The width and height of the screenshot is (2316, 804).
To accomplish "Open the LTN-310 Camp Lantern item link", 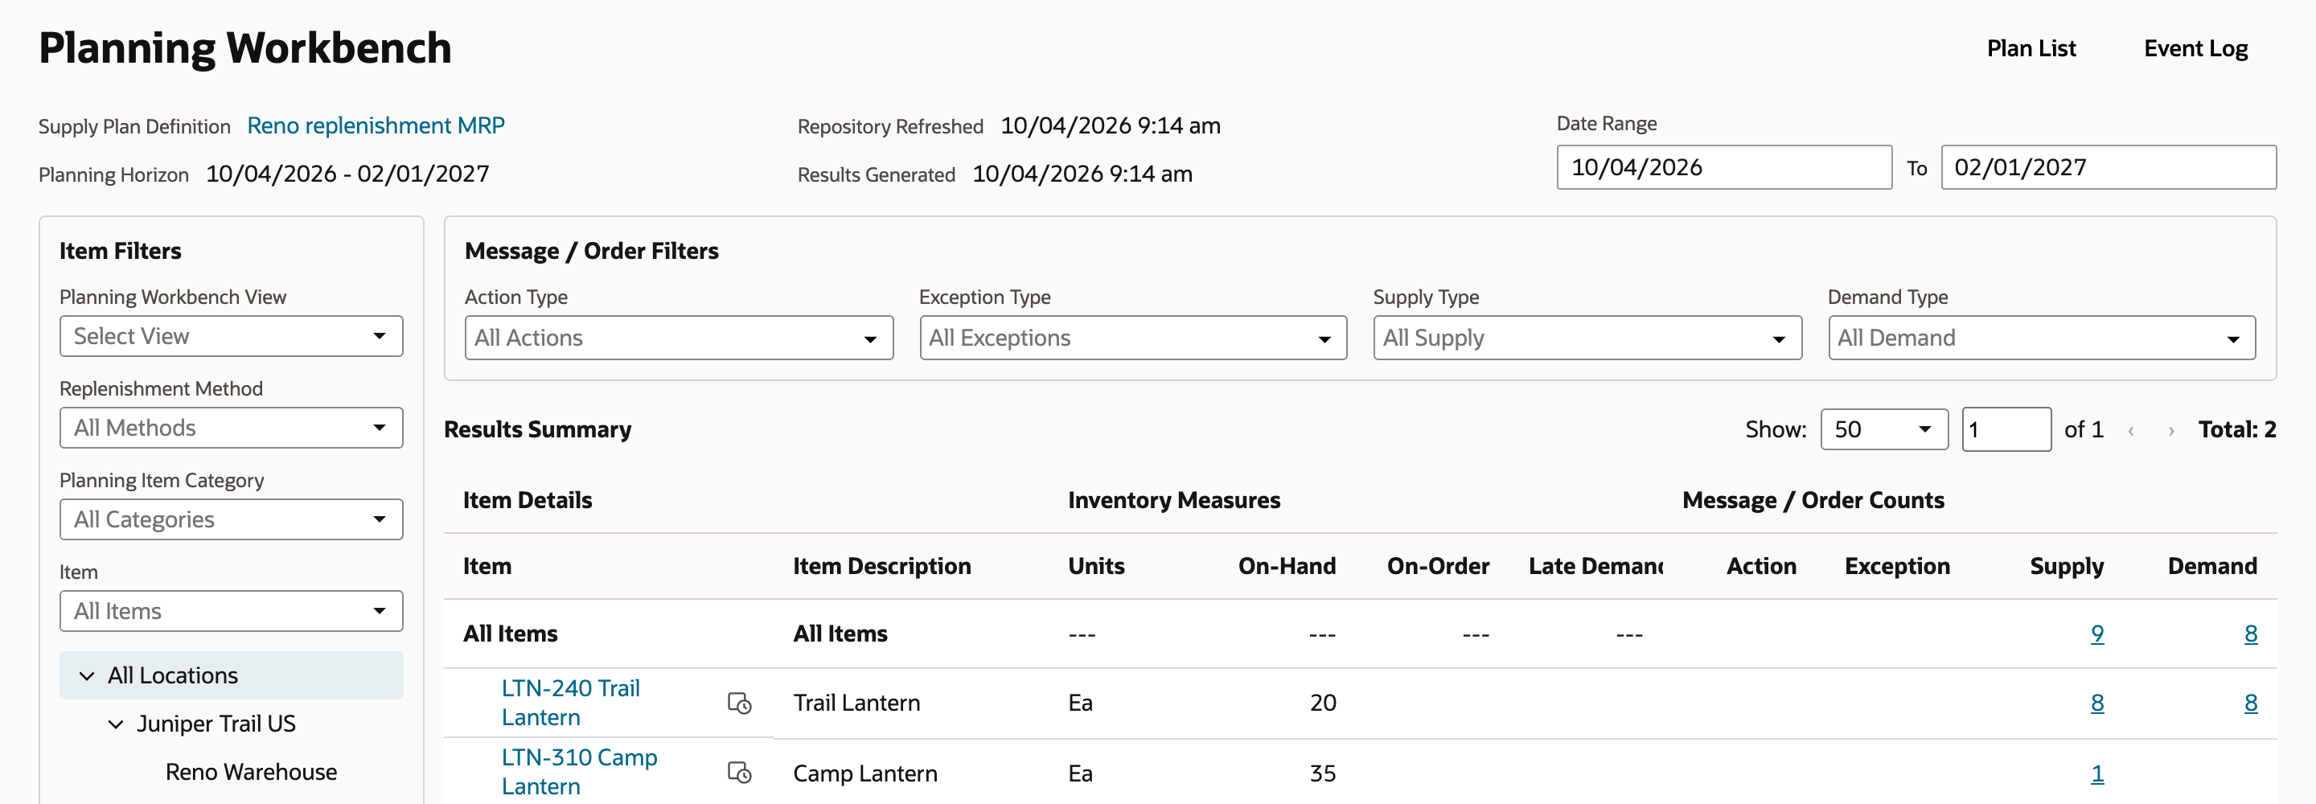I will (579, 773).
